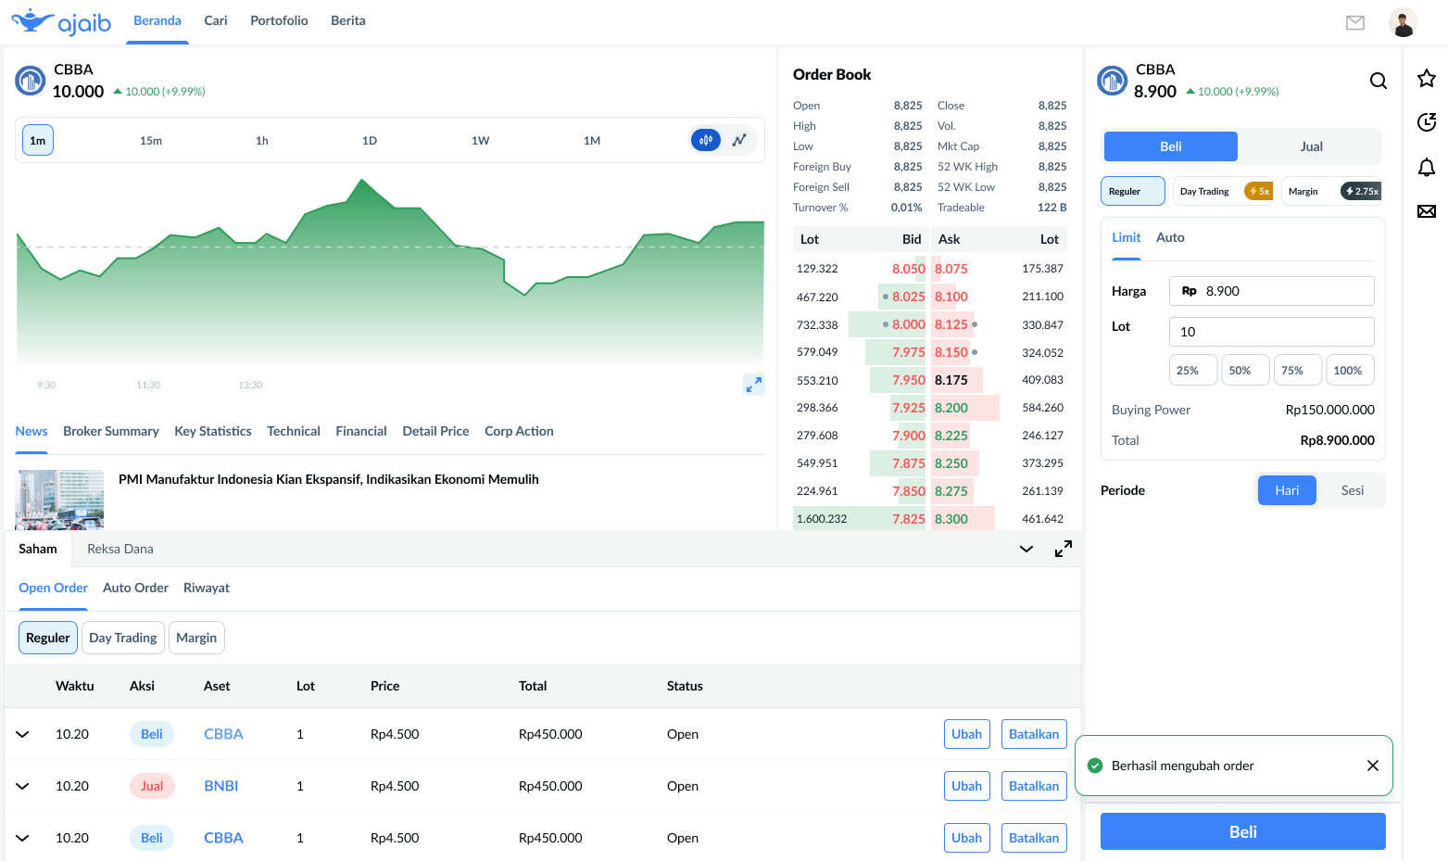Click Ubah on the BNBI order
1448x861 pixels.
click(x=967, y=786)
